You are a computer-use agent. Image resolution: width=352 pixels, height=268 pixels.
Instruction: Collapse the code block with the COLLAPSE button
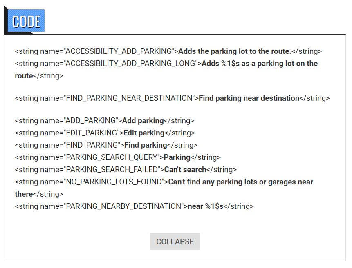point(175,241)
